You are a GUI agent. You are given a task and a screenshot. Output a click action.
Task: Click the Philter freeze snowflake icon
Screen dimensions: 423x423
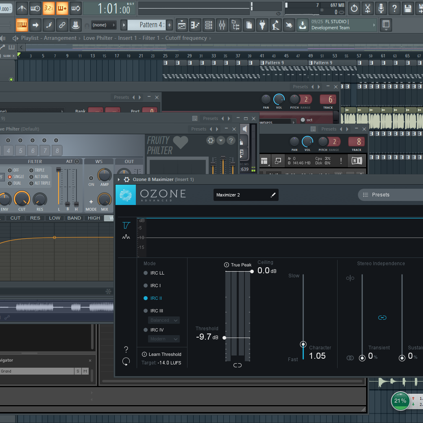click(x=109, y=291)
